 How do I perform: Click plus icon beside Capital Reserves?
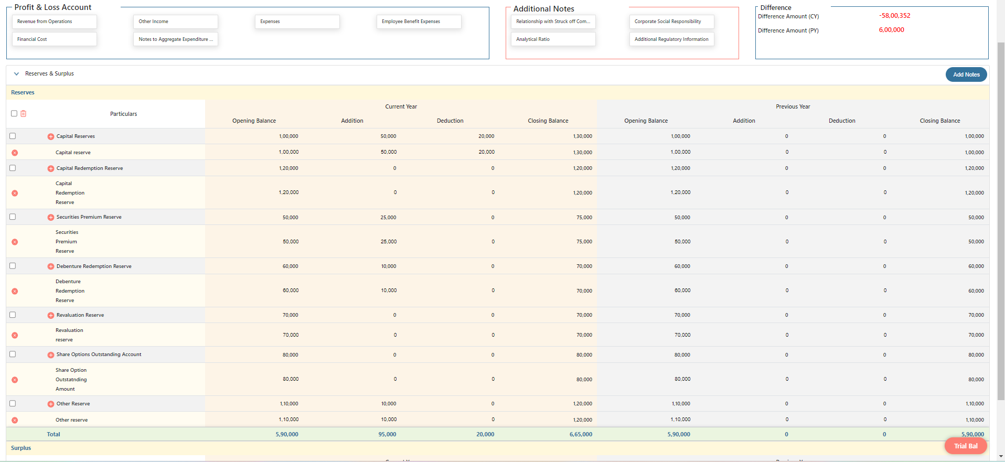click(51, 136)
